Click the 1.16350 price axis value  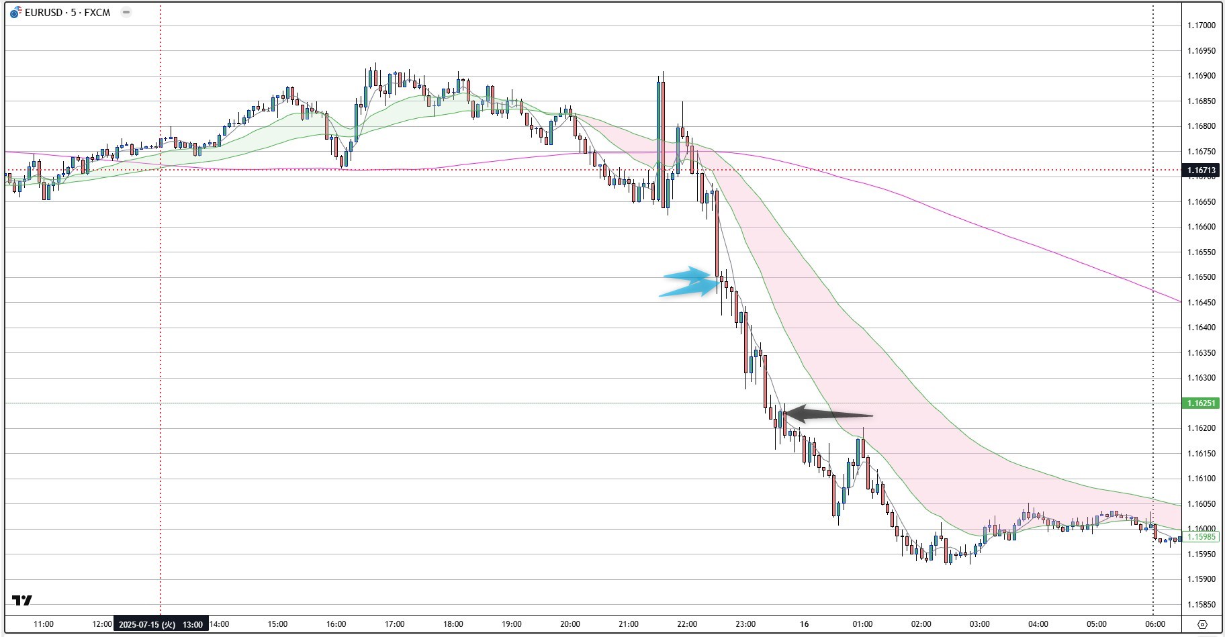pos(1201,353)
